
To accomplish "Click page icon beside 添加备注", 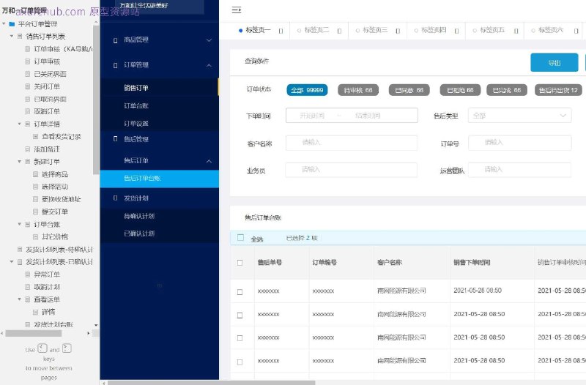I will tap(28, 149).
